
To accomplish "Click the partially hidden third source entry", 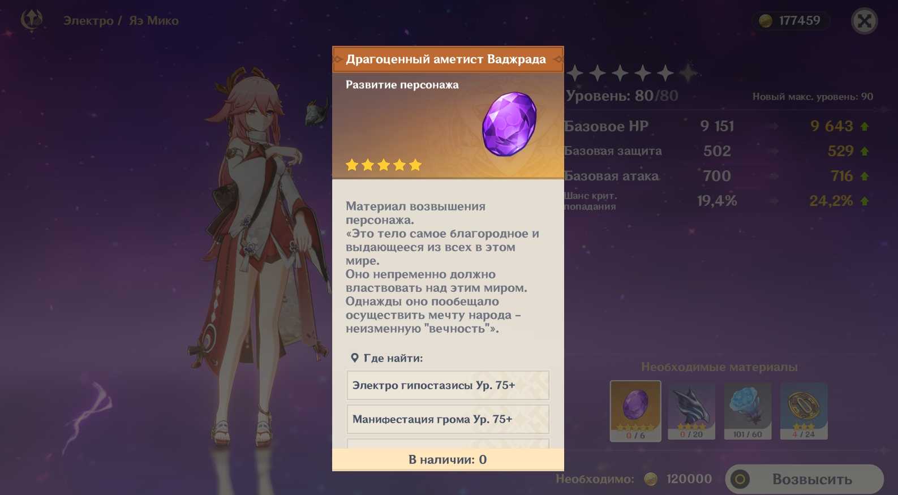I will click(448, 444).
